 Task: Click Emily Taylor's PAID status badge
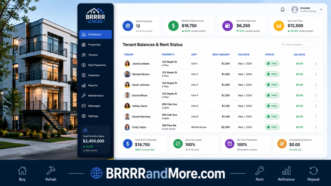click(x=272, y=127)
